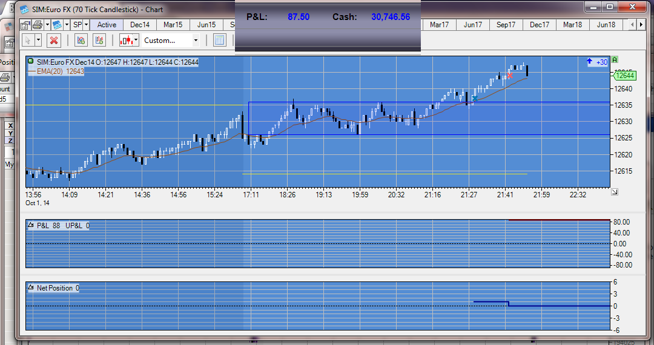The image size is (654, 345).
Task: Select the pointer cursor tool
Action: coord(28,41)
